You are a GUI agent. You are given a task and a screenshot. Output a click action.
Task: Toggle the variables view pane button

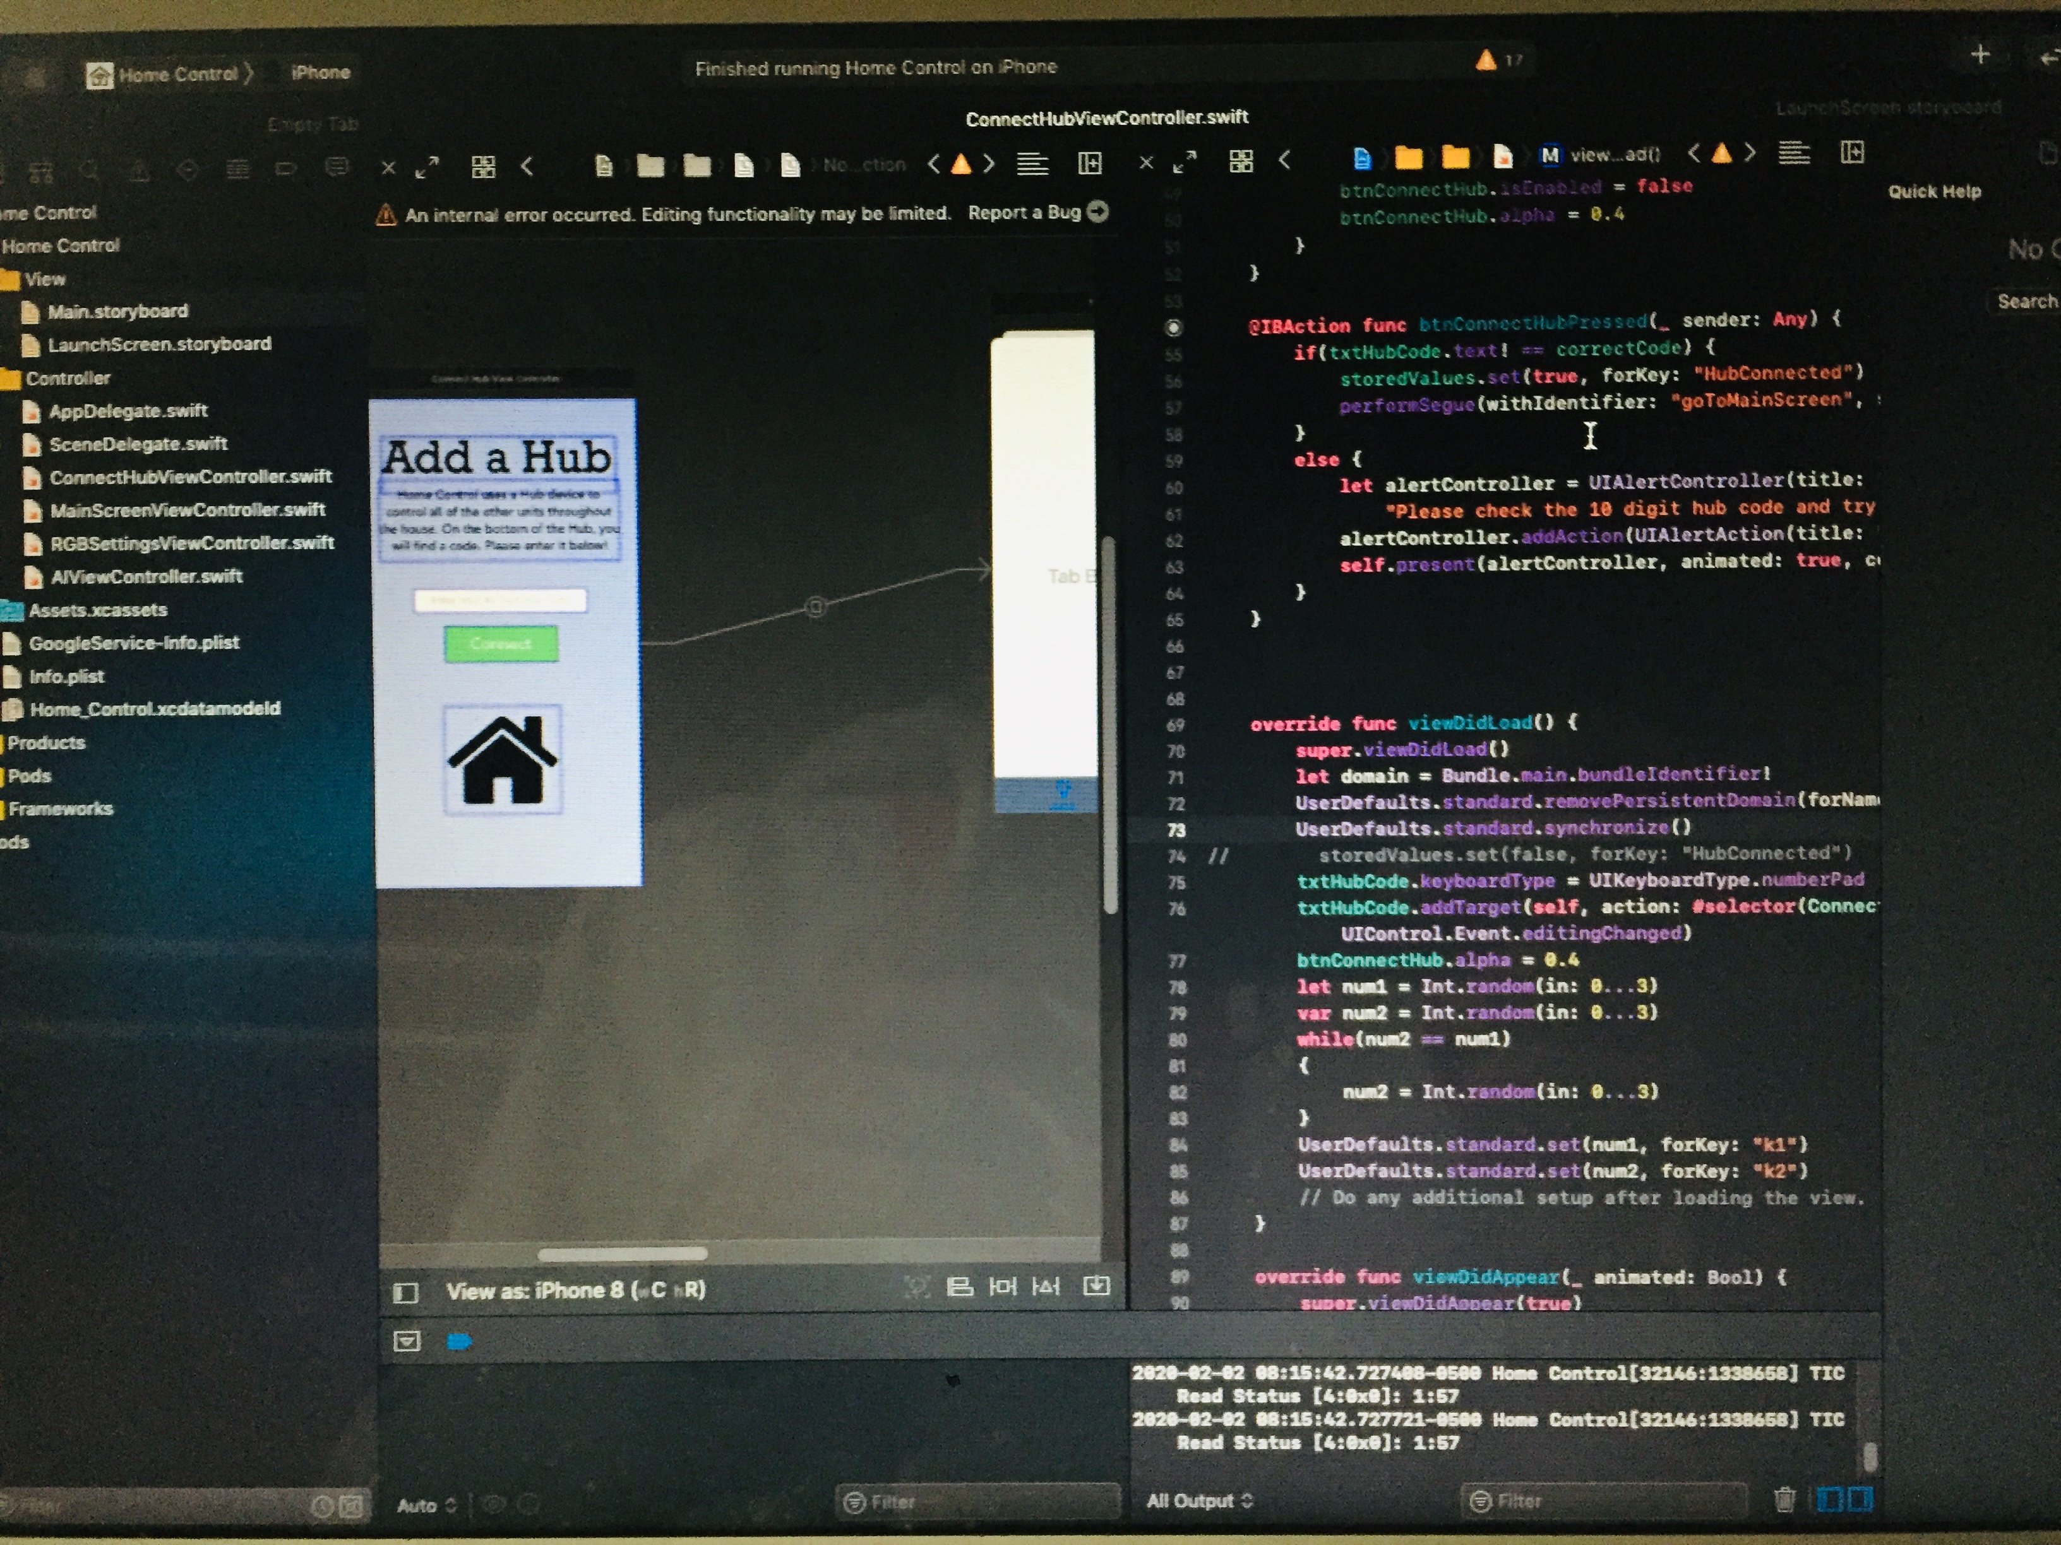[1830, 1500]
